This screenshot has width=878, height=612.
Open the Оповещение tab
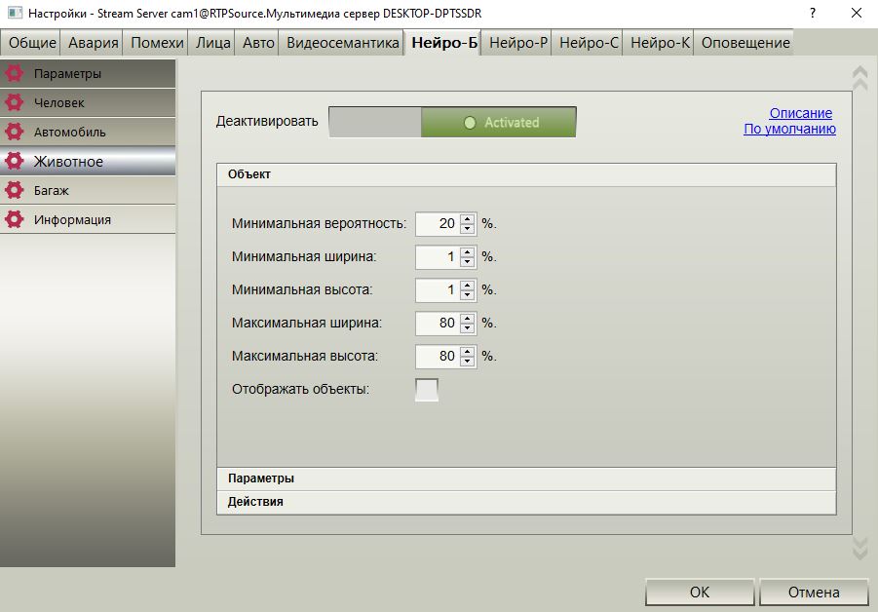click(745, 43)
